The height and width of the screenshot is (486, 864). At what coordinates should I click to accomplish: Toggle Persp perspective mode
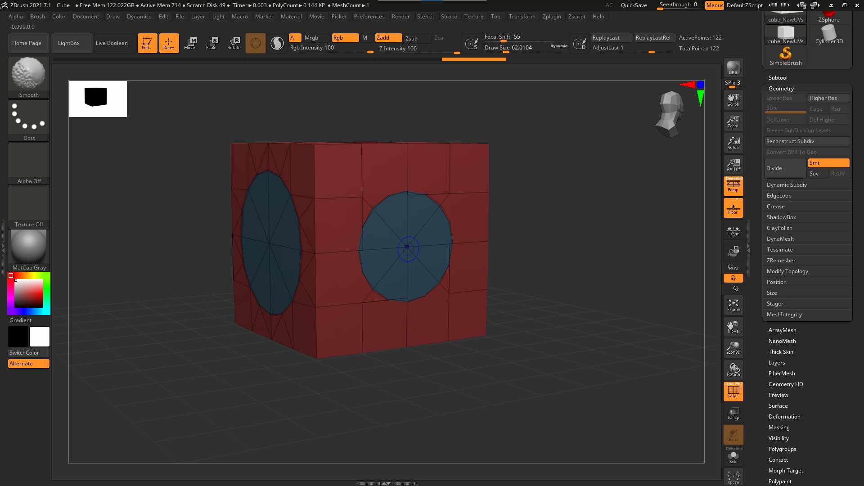pos(733,186)
